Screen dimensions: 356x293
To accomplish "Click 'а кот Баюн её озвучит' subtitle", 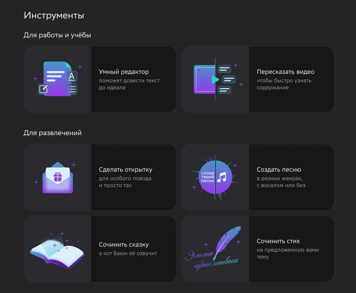I will (x=128, y=253).
